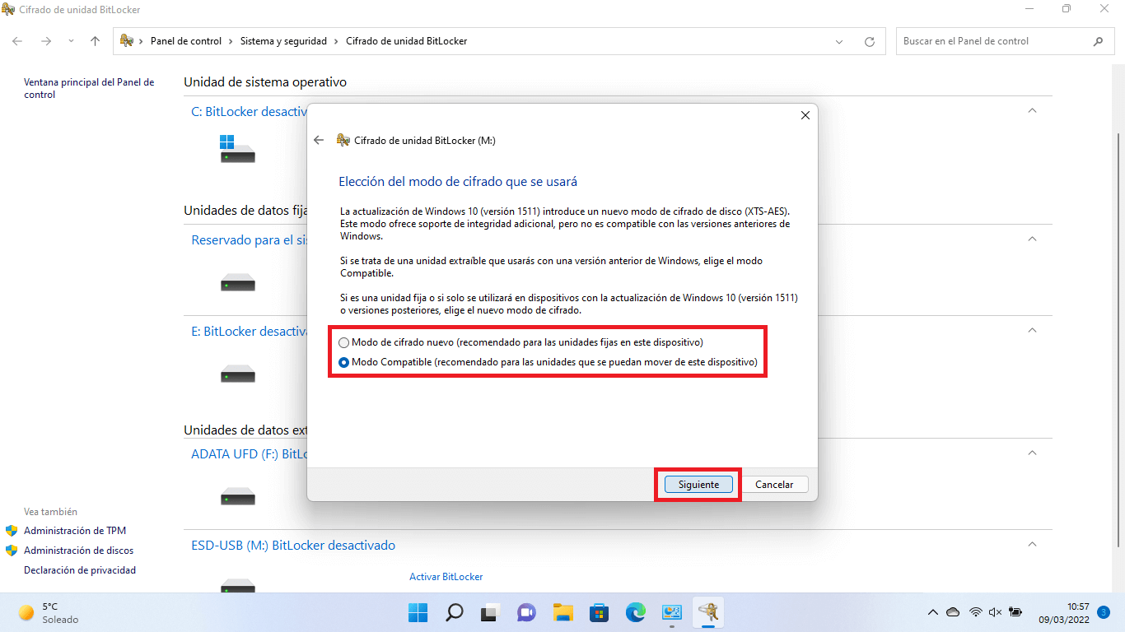Close the BitLocker wizard dialog

[805, 115]
